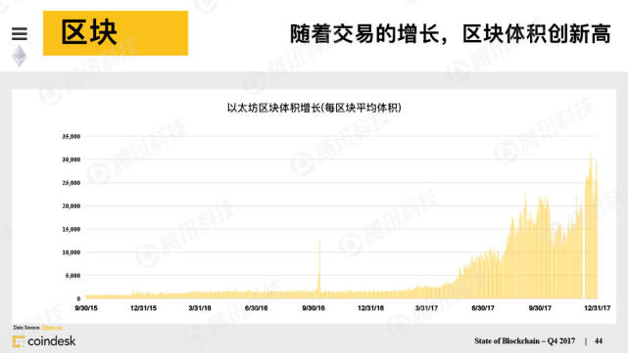
Task: Click the State of Blockchain – Q4 2017 text
Action: (525, 341)
